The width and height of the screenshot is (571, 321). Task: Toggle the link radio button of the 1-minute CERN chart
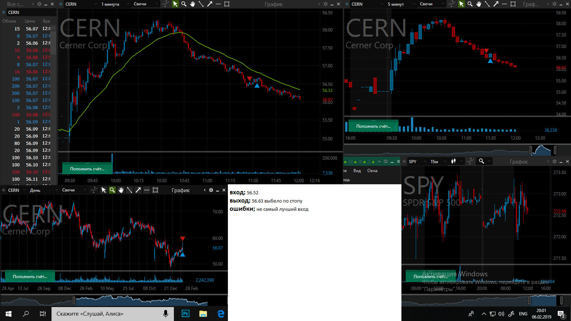[61, 4]
